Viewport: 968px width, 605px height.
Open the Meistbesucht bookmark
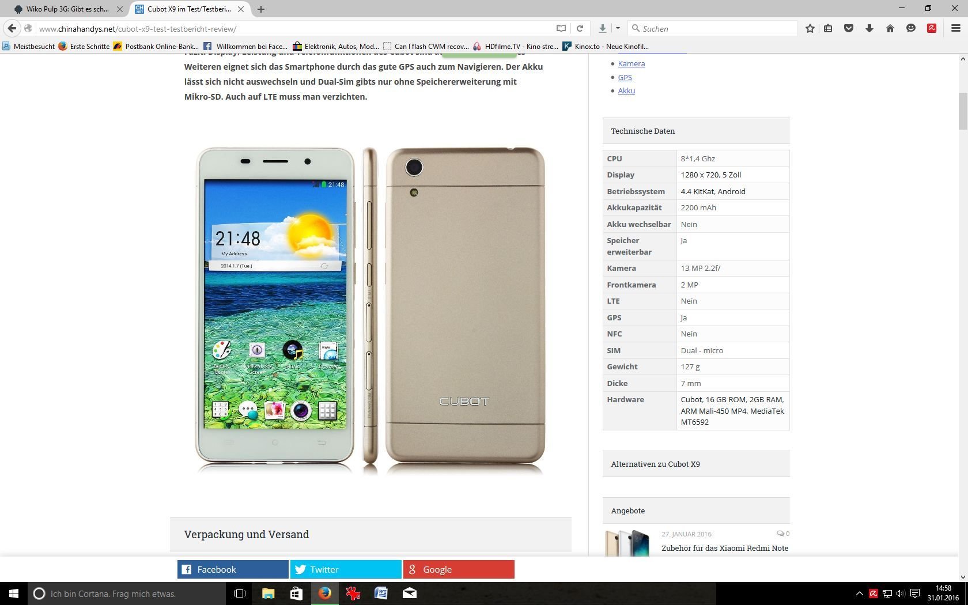coord(29,46)
